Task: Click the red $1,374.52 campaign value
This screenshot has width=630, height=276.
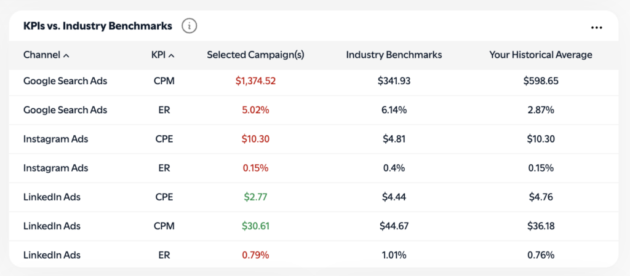Action: [x=255, y=81]
